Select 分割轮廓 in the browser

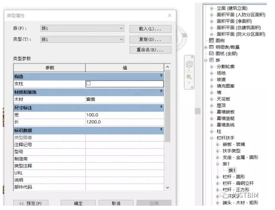[x=225, y=66]
